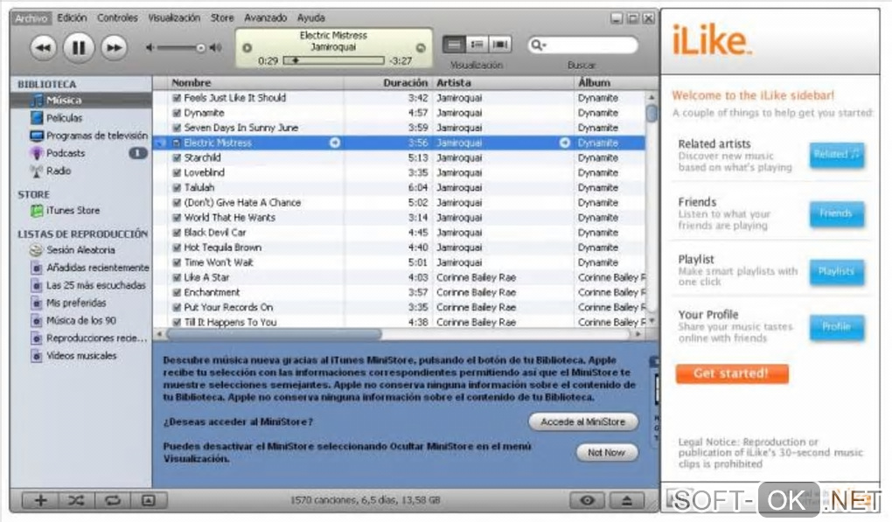Click the Not Now button

(606, 453)
